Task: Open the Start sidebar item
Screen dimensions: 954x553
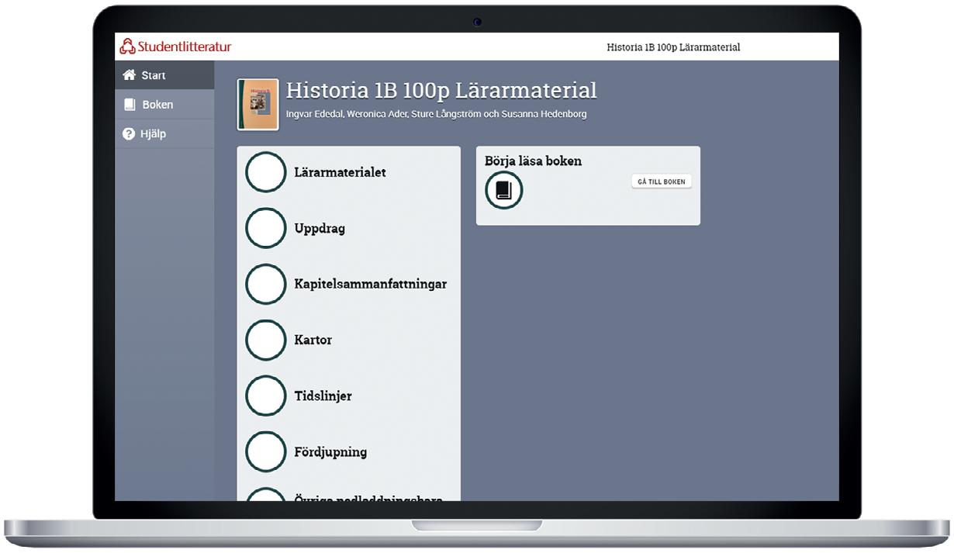Action: (164, 75)
